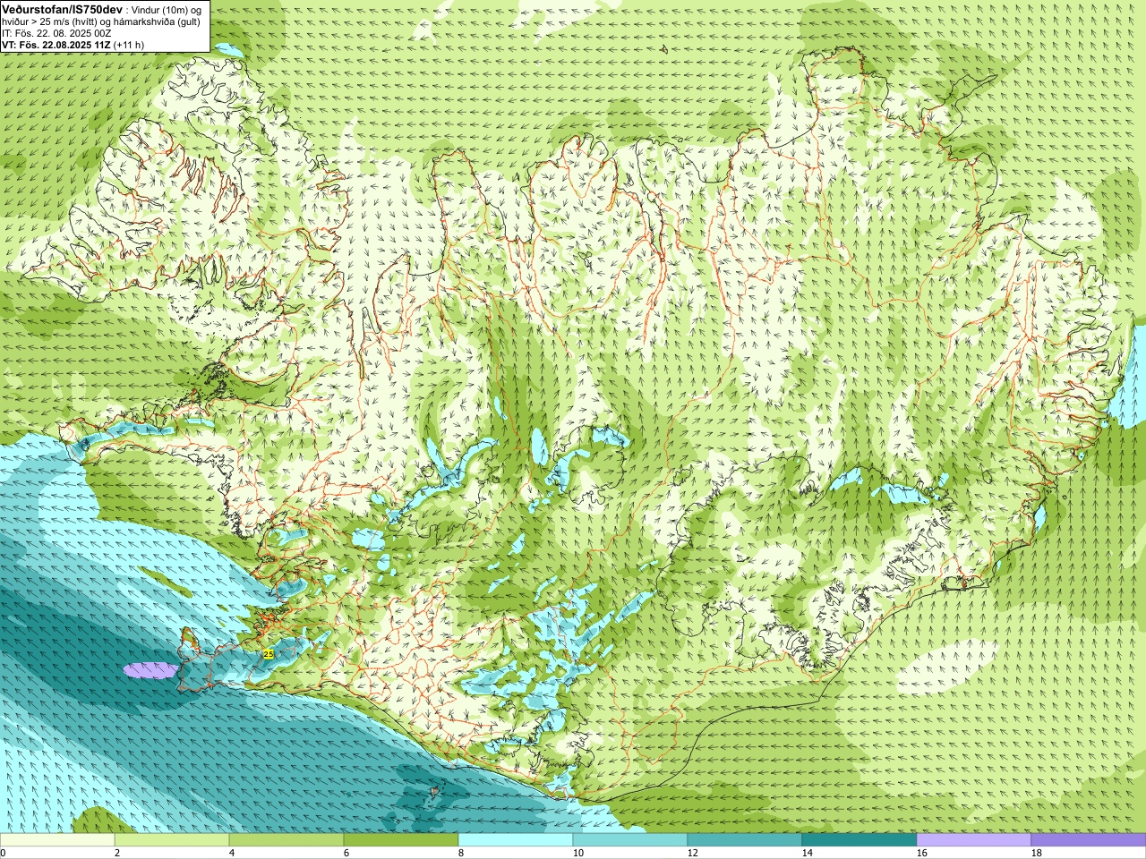Click the yellow "25" maximum gust label
Image resolution: width=1146 pixels, height=859 pixels.
(269, 654)
